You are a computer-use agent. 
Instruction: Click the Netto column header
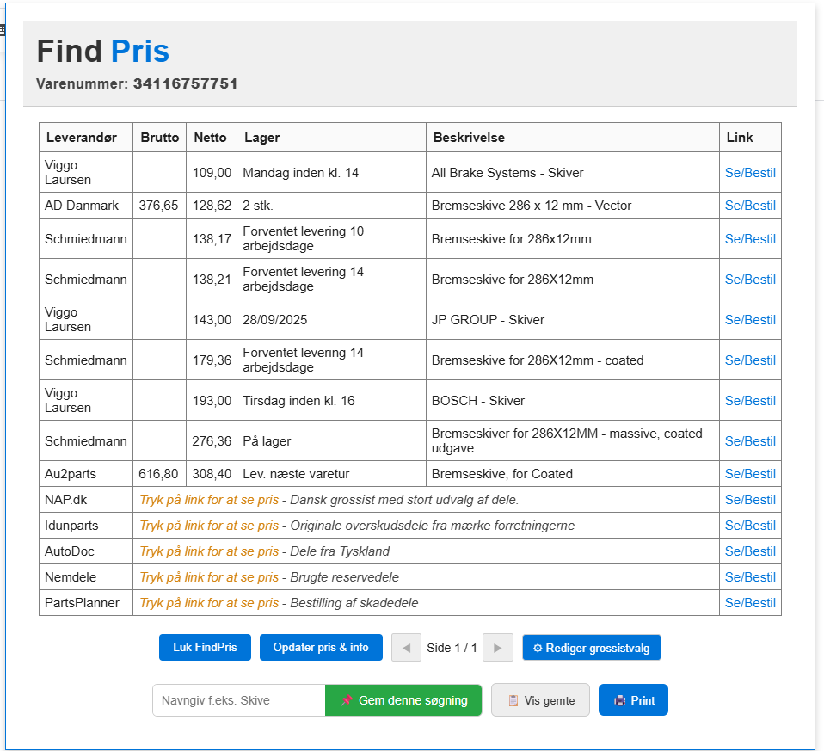click(211, 138)
